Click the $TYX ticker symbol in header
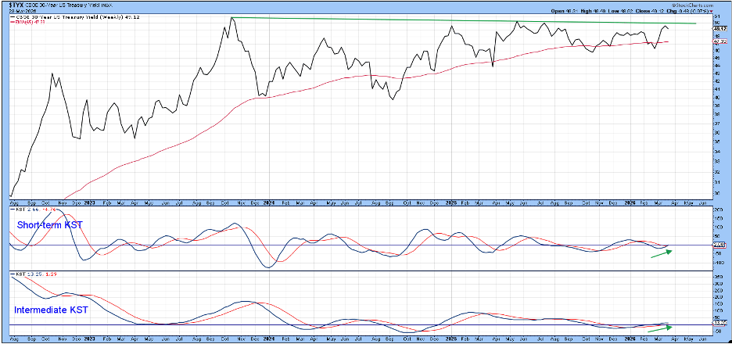Viewport: 732px width, 344px height. click(x=16, y=5)
